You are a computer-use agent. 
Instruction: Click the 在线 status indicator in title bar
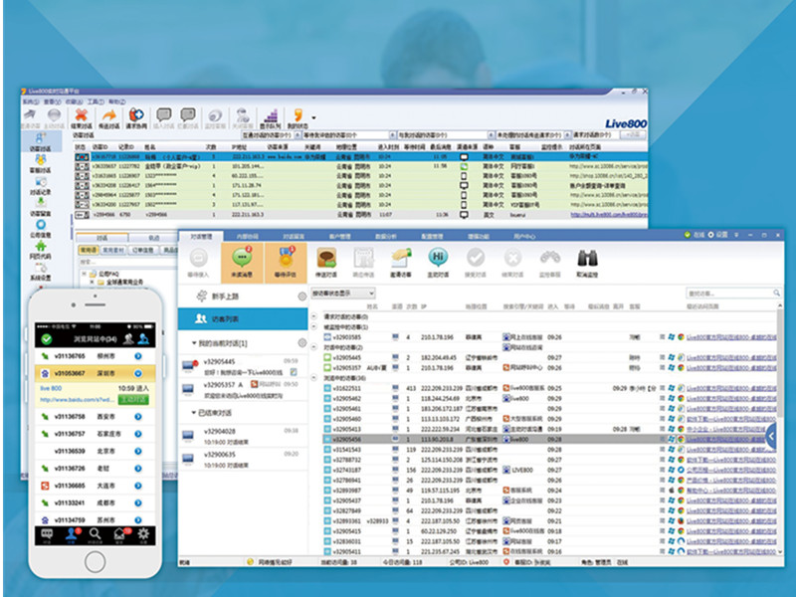pyautogui.click(x=695, y=235)
